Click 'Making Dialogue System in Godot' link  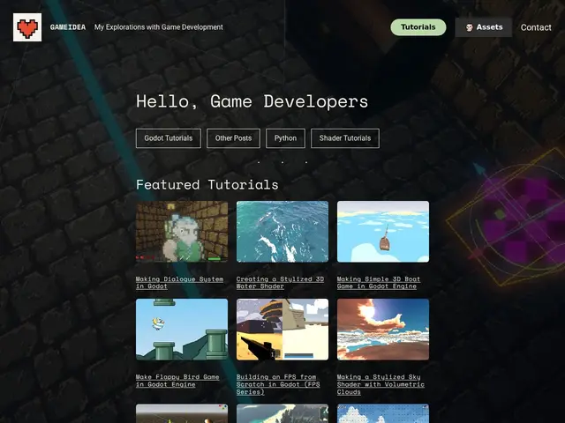pos(179,283)
